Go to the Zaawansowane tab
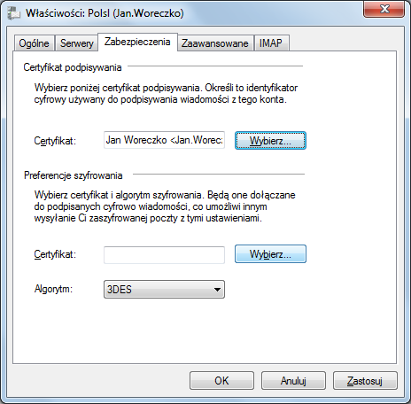Screen dimensions: 411x404 click(215, 43)
